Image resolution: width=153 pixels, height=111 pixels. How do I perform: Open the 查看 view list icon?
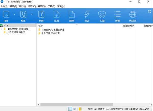[118, 14]
